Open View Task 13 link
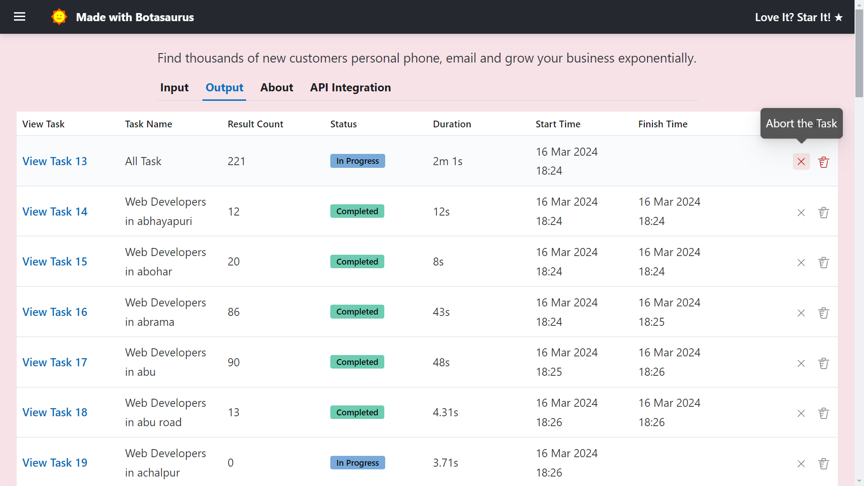864x486 pixels. pyautogui.click(x=54, y=161)
